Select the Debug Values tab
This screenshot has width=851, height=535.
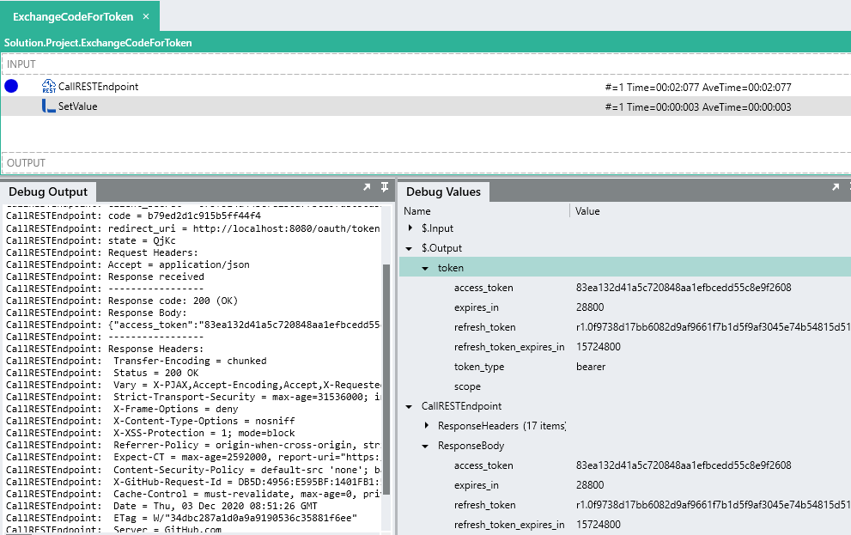444,192
